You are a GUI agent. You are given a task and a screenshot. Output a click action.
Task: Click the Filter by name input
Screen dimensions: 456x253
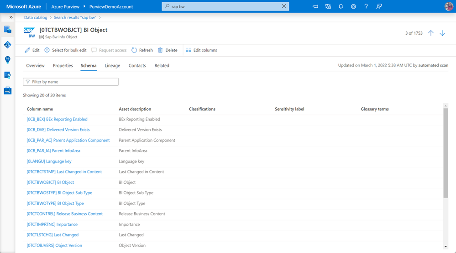tap(71, 82)
